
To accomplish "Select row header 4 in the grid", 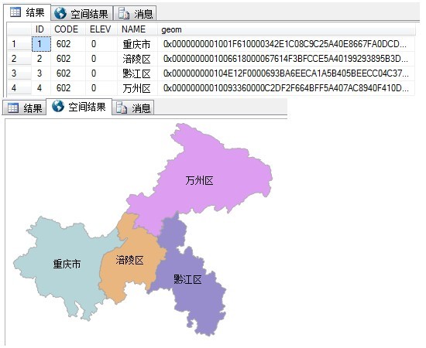I will [19, 88].
